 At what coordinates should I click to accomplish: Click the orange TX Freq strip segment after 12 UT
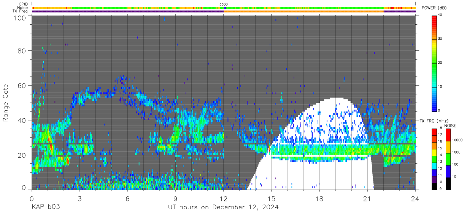303,11
